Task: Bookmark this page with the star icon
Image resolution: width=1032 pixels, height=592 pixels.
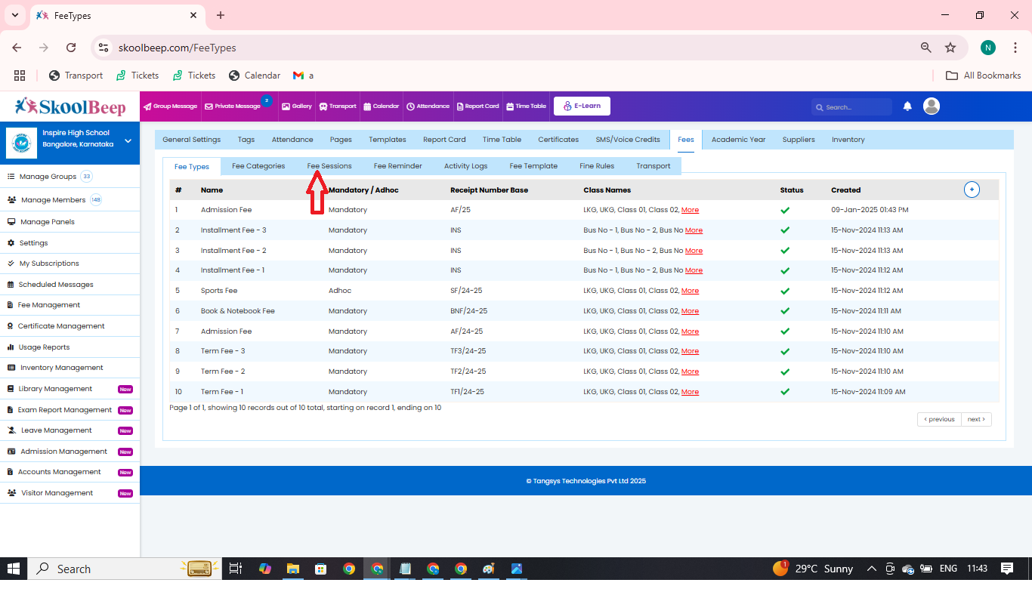Action: pyautogui.click(x=950, y=48)
